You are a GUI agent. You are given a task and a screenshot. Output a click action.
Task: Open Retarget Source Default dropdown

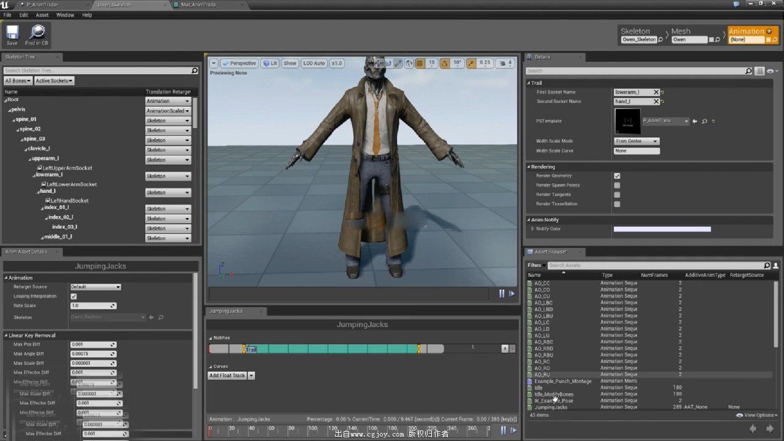[x=96, y=287]
